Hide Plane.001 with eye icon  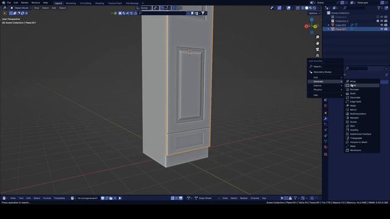pos(382,29)
